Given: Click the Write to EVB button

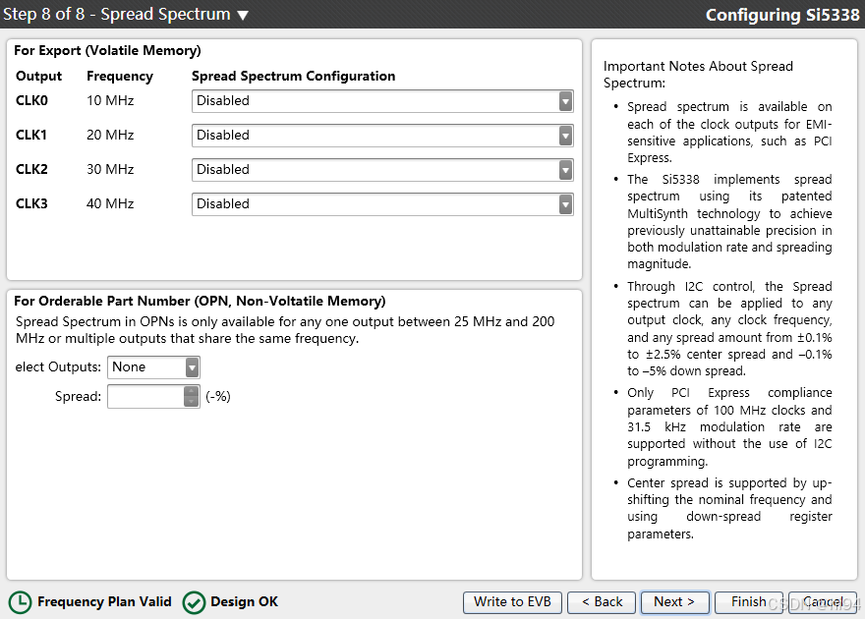Looking at the screenshot, I should (x=512, y=602).
